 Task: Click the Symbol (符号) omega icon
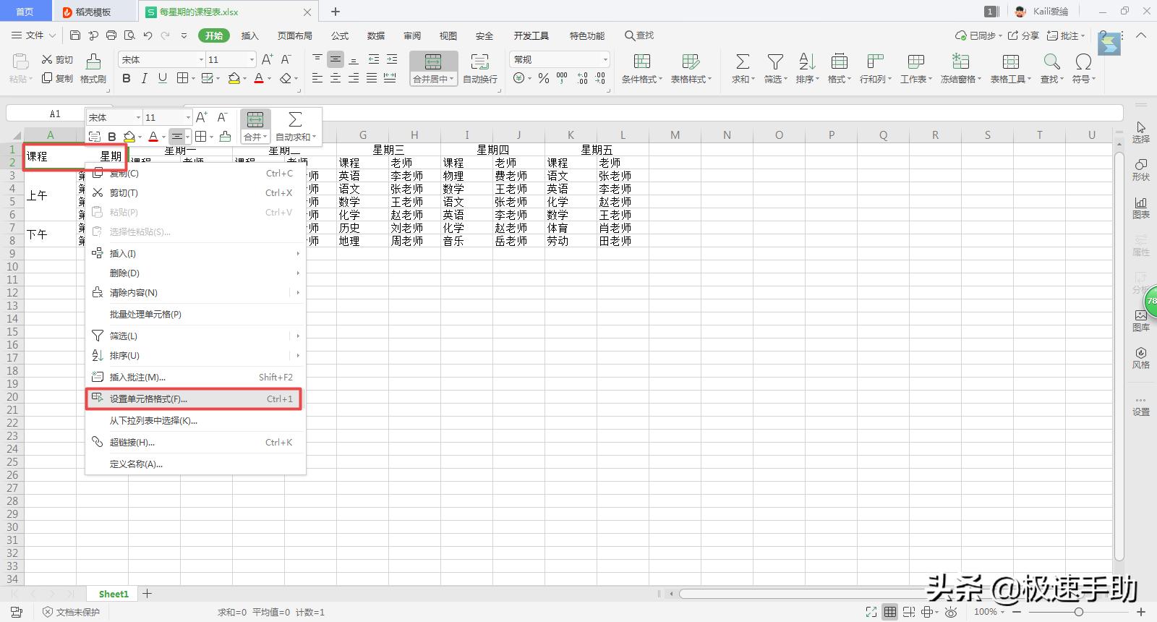point(1083,62)
